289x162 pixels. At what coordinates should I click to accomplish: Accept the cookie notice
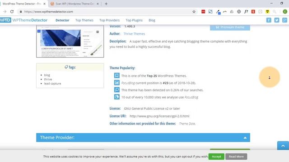(216, 157)
